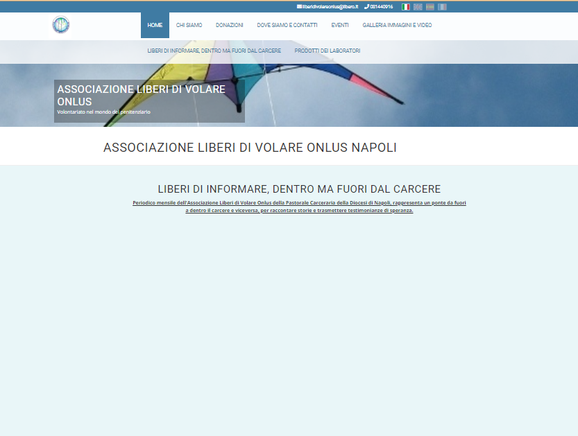
Task: Choose the French flag language icon
Action: coord(442,7)
